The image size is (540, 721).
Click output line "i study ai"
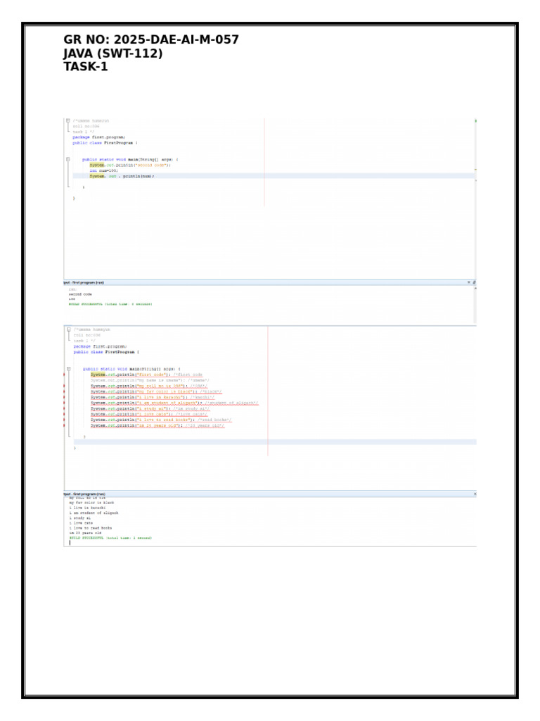pos(80,518)
